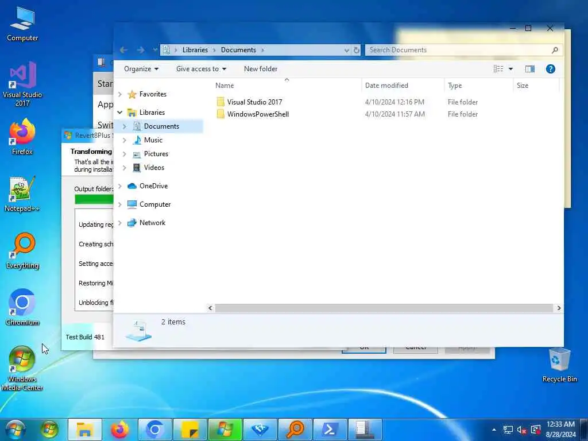Open the Help button in Explorer
This screenshot has height=441, width=588.
[550, 69]
